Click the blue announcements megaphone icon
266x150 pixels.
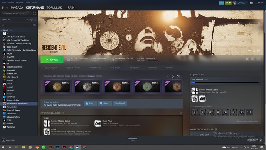tap(221, 3)
